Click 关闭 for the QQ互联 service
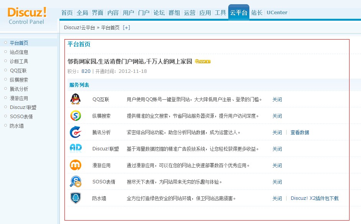 pyautogui.click(x=277, y=99)
